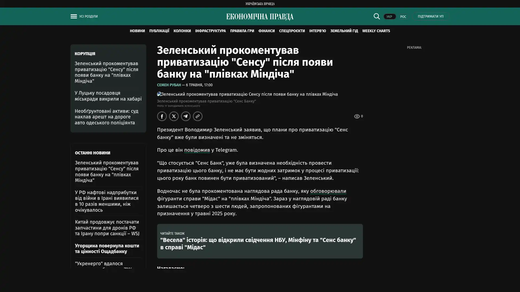Click the photo credit ТГ Володимира Зеленського

tap(178, 106)
